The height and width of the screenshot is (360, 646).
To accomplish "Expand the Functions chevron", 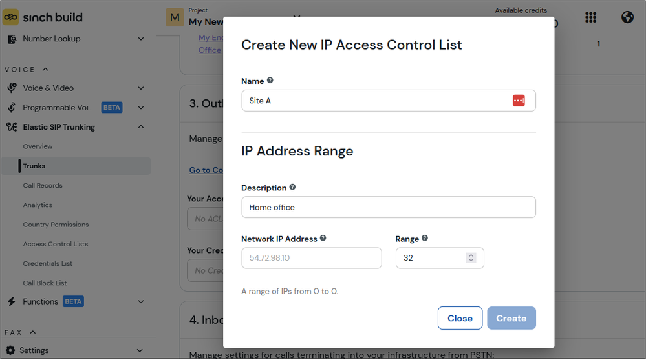I will [x=141, y=302].
